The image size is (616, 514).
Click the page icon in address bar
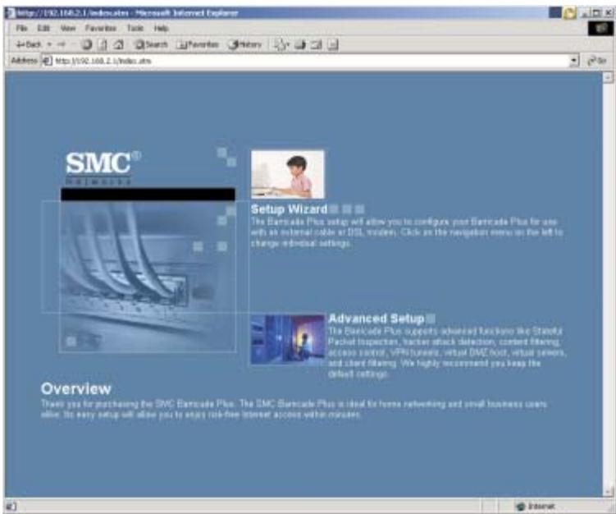point(47,61)
